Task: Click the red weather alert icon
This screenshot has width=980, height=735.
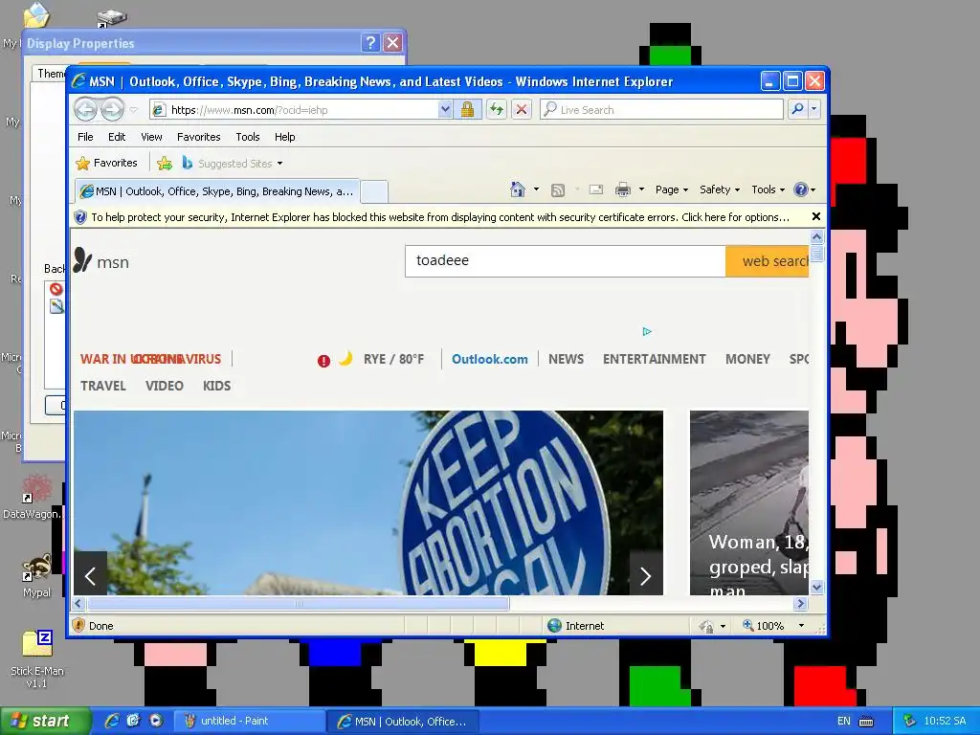Action: pos(323,361)
